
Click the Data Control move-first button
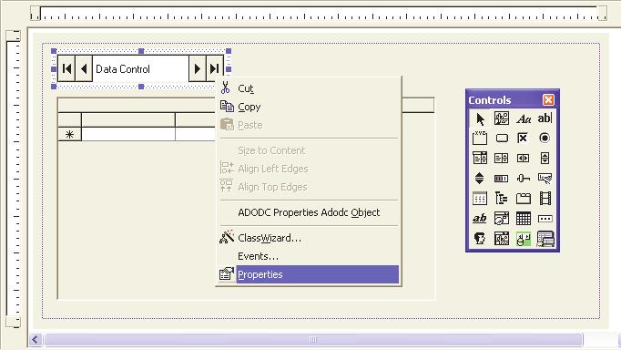(x=66, y=69)
